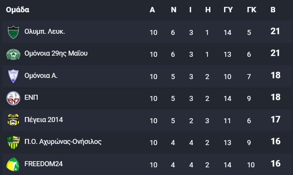Select the Ομόνοια Α. team name
The width and height of the screenshot is (293, 175).
click(41, 76)
